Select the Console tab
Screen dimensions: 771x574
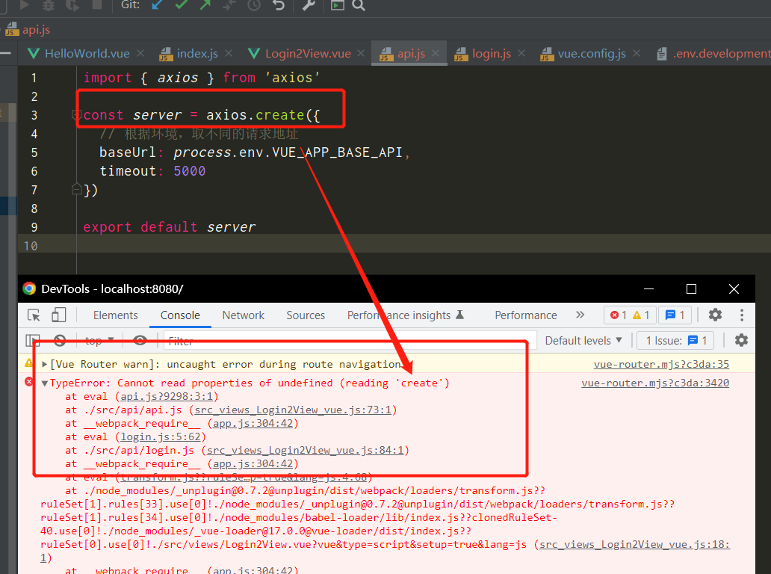tap(181, 315)
